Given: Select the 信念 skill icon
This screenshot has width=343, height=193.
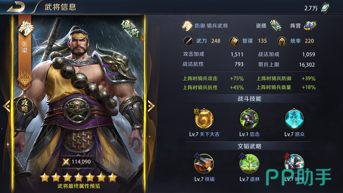Looking at the screenshot, I should pyautogui.click(x=249, y=119).
